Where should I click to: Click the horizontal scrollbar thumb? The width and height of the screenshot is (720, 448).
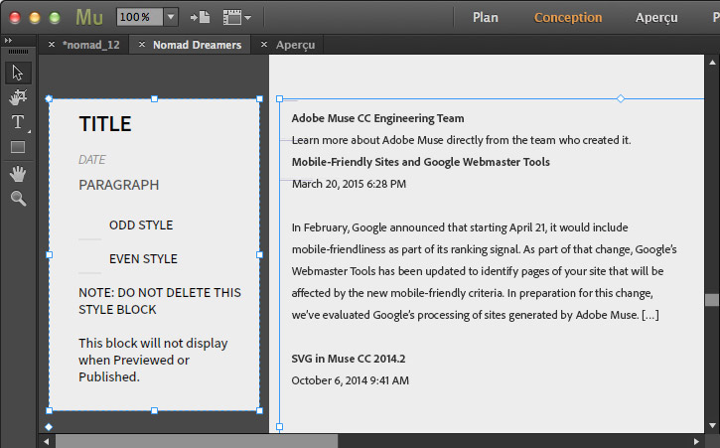pyautogui.click(x=197, y=440)
